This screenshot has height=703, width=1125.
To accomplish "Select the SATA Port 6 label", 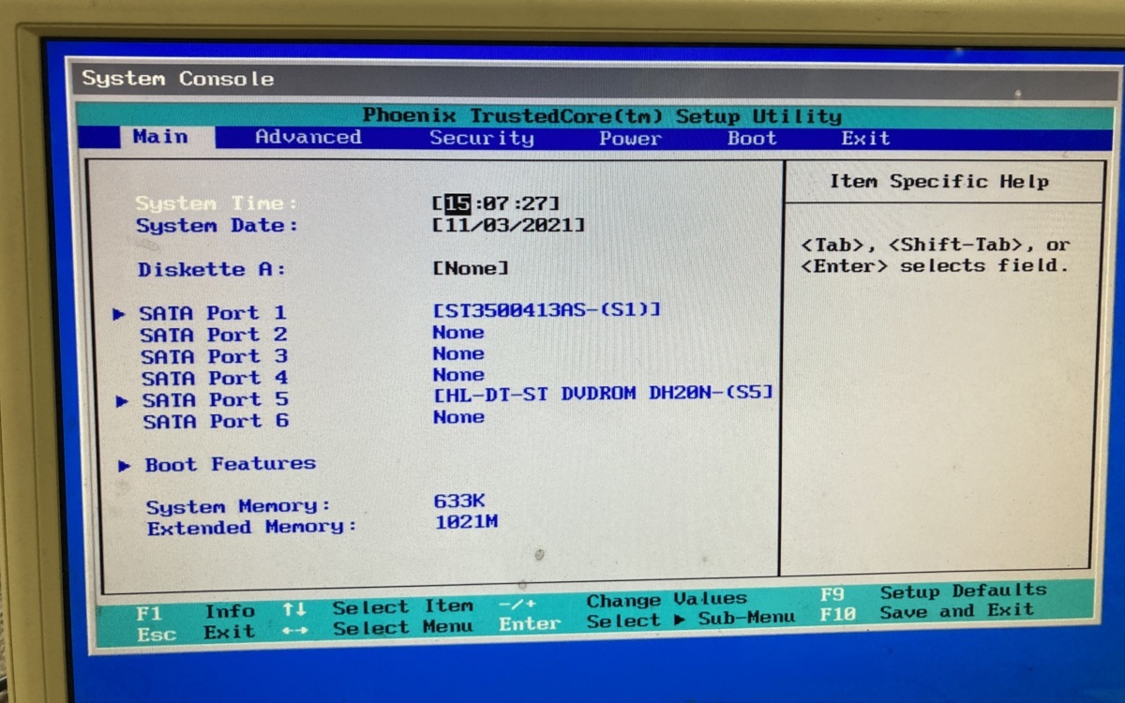I will coord(217,422).
